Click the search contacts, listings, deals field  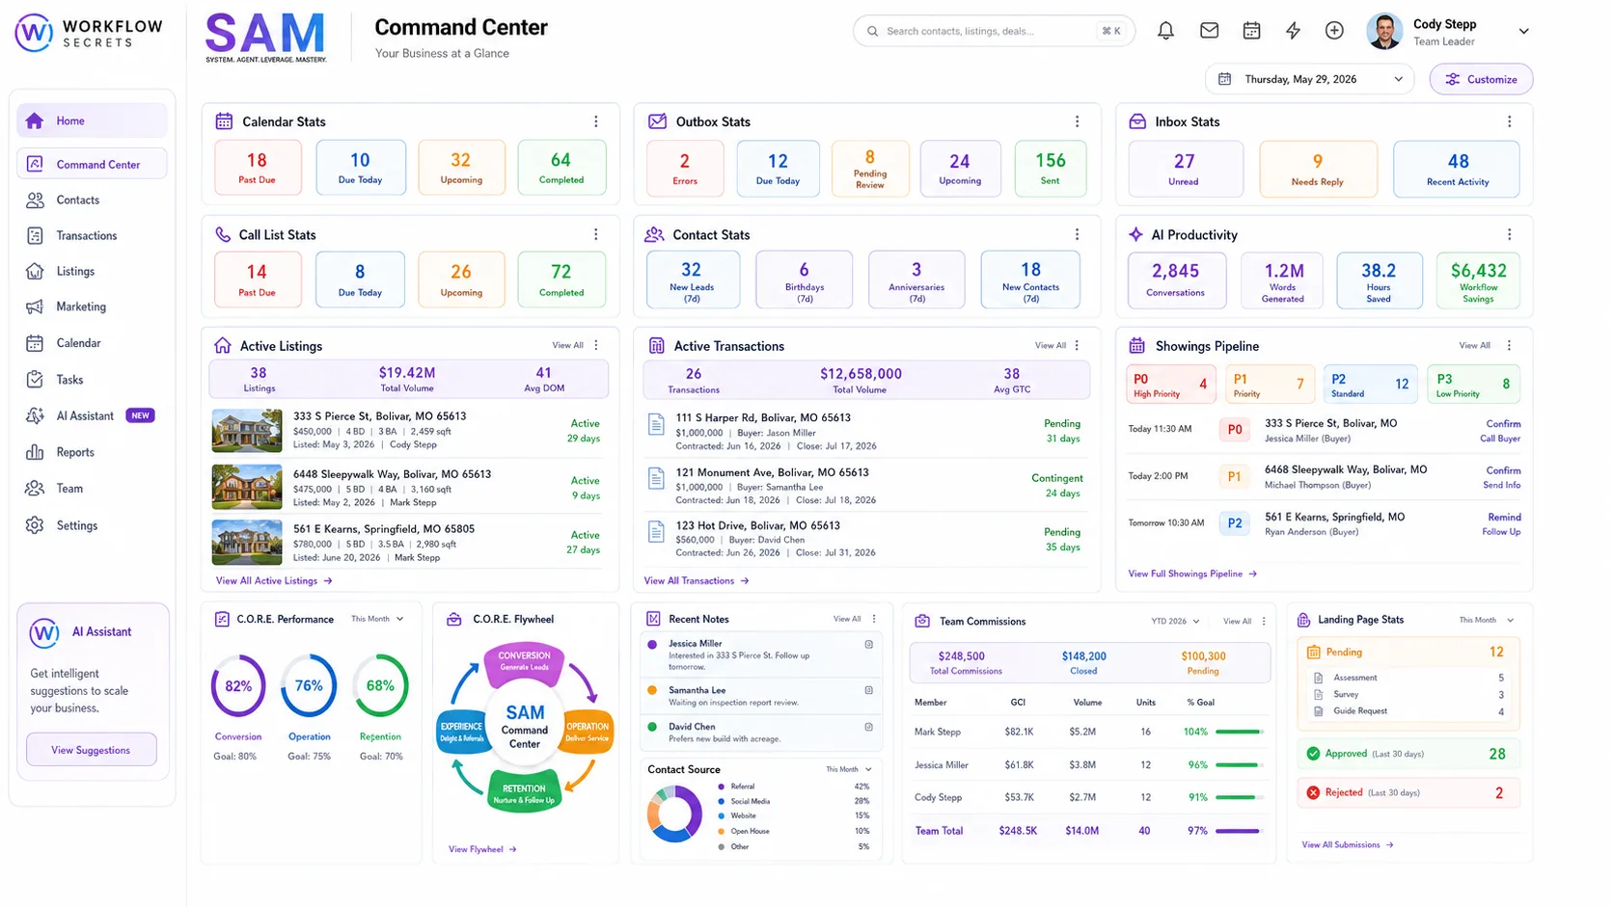tap(994, 31)
